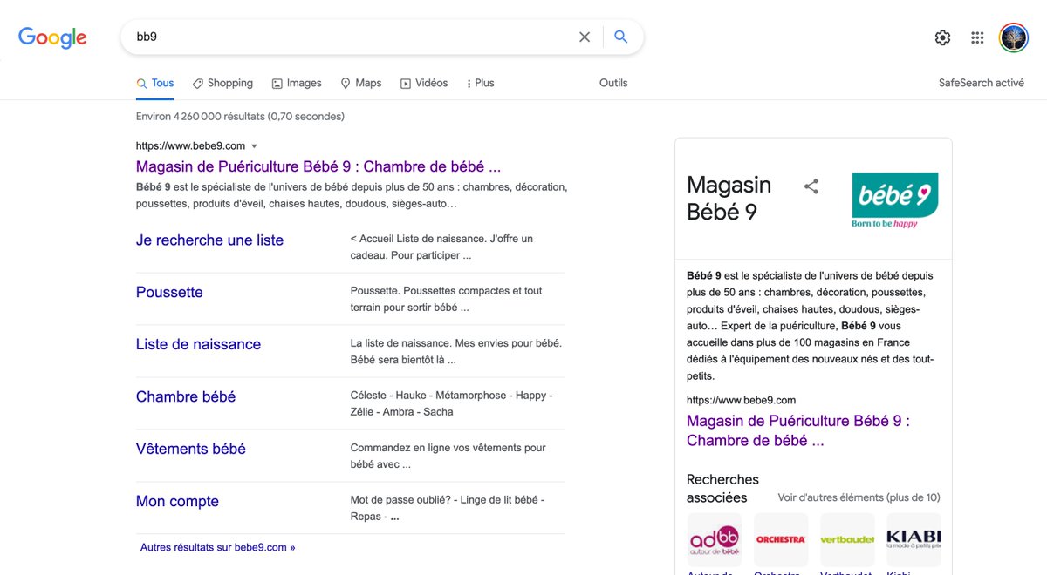Viewport: 1047px width, 575px height.
Task: Expand the bebe9.com result options arrow
Action: point(254,146)
